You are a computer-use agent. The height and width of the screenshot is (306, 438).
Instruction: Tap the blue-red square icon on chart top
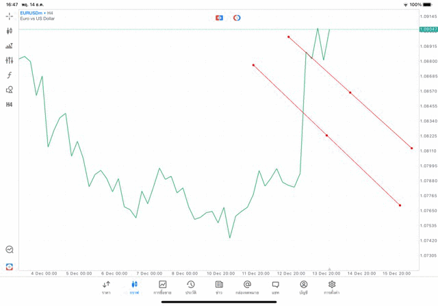(219, 18)
